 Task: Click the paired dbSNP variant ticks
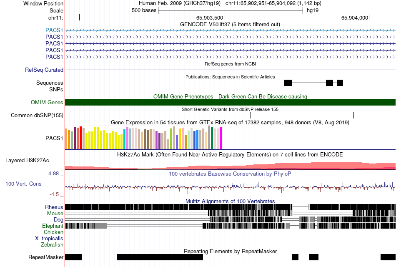[x=354, y=115]
